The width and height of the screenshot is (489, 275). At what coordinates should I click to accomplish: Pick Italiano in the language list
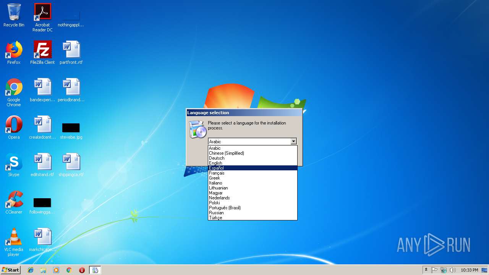click(253, 183)
